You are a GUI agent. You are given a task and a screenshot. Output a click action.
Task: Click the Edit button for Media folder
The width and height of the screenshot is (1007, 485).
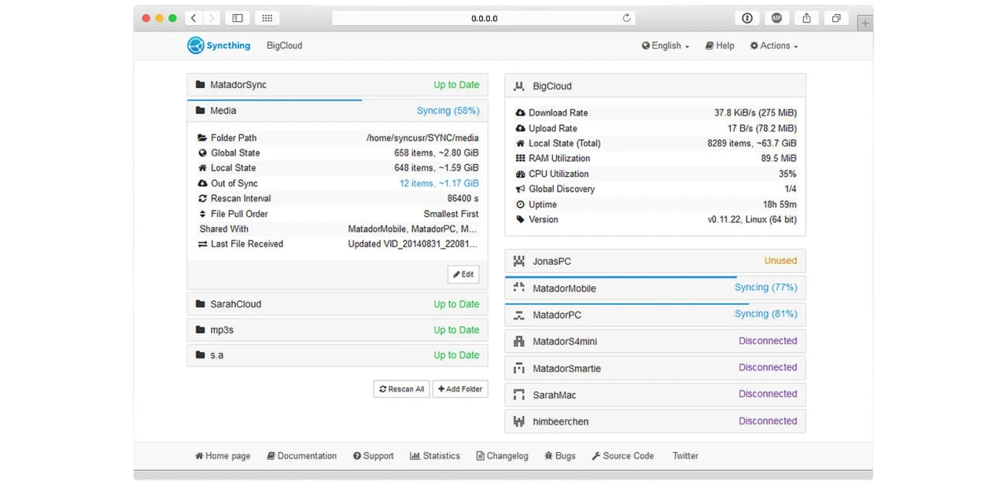(463, 274)
